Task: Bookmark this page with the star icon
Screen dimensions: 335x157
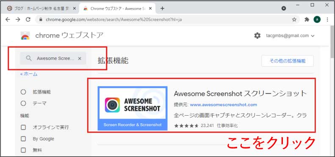Action: tap(294, 19)
